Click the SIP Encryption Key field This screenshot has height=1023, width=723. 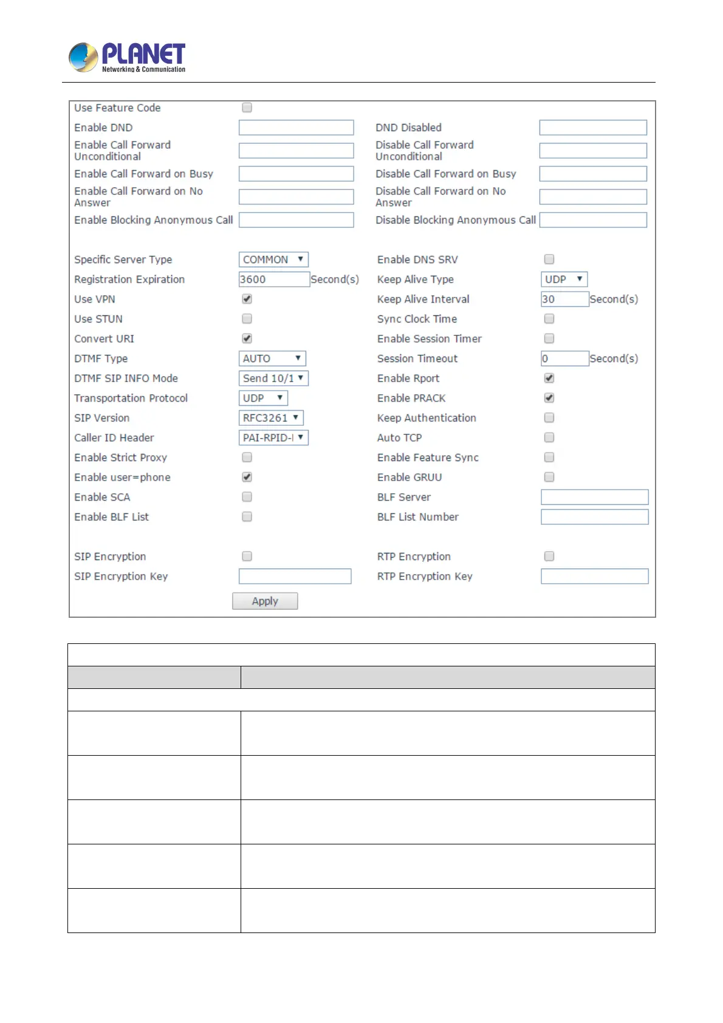[295, 576]
